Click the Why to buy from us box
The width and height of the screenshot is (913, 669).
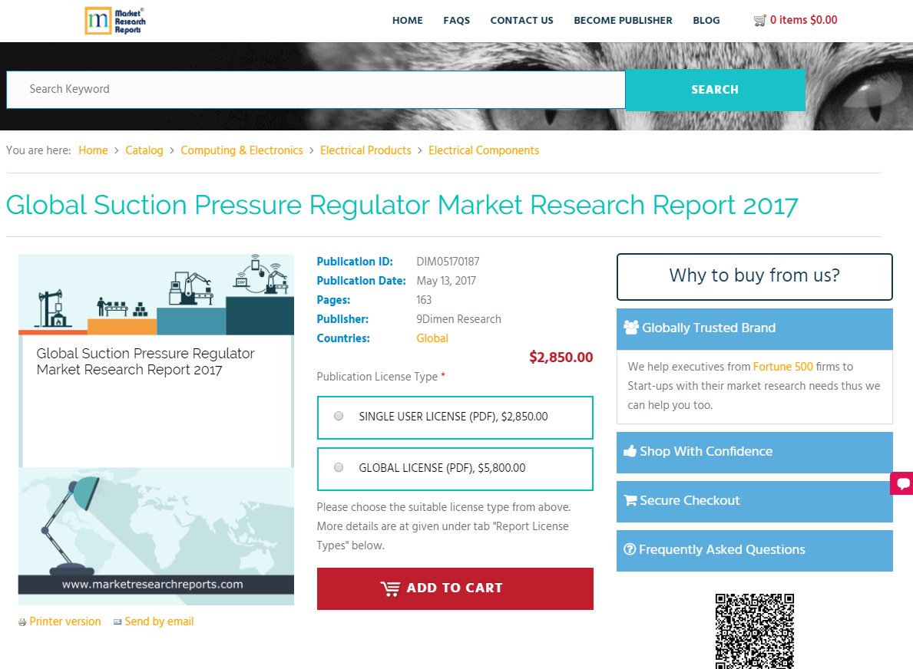tap(755, 276)
